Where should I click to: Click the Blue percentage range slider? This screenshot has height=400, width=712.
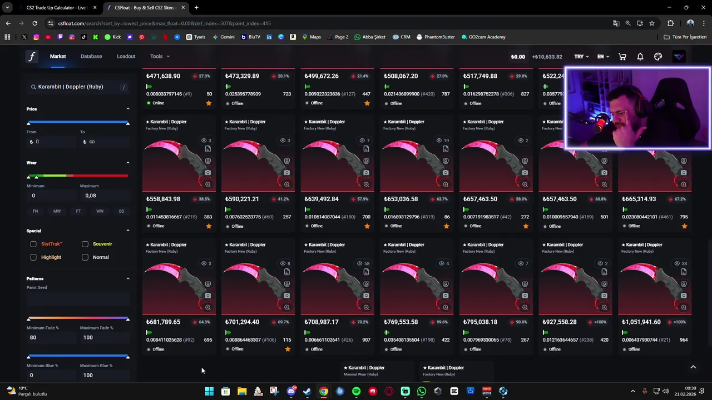pyautogui.click(x=78, y=357)
